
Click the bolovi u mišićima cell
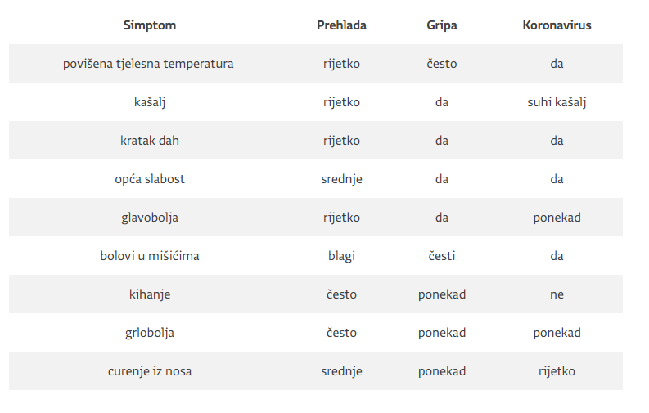click(x=150, y=256)
